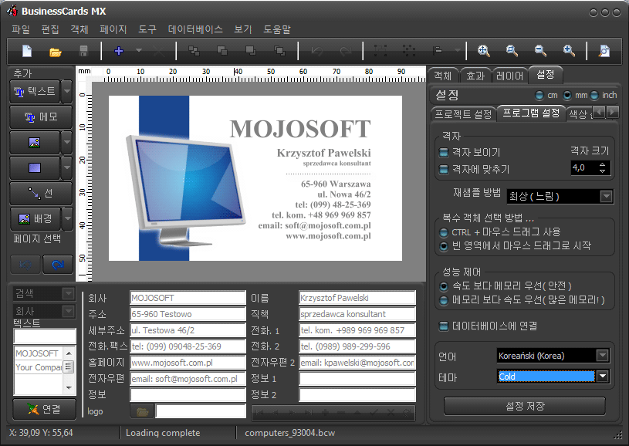
Task: Click the 격자 크기 spinner arrows
Action: coord(603,167)
